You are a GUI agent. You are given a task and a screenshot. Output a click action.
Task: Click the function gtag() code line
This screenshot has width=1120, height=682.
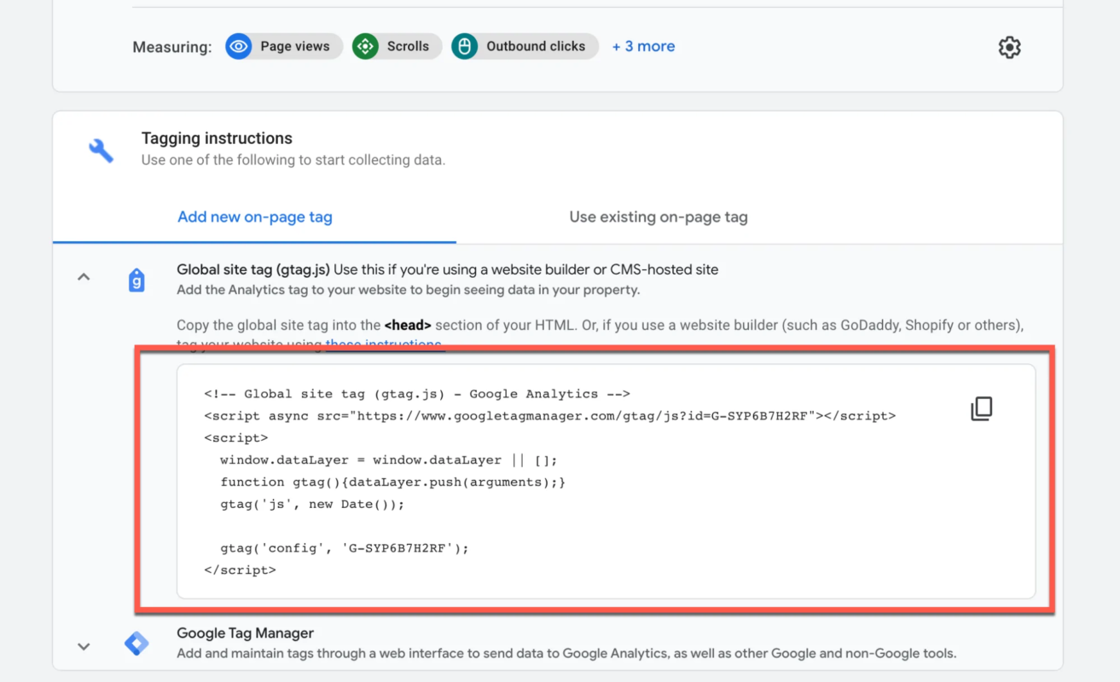393,483
